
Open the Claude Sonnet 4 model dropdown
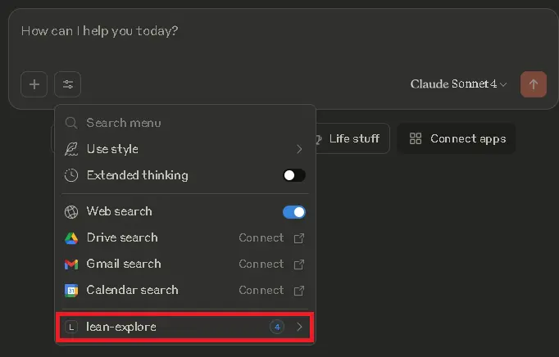458,84
